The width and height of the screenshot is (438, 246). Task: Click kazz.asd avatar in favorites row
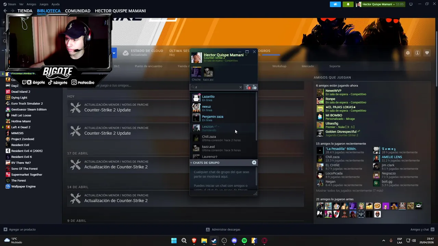pyautogui.click(x=208, y=72)
